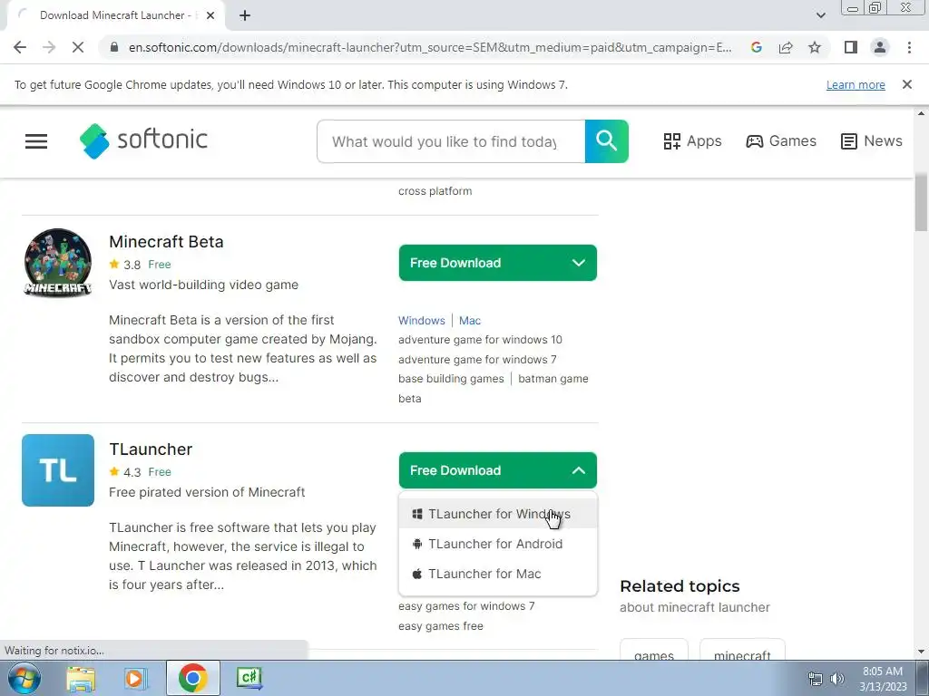Go back in browser history
Screen dimensions: 929x696
pyautogui.click(x=20, y=47)
